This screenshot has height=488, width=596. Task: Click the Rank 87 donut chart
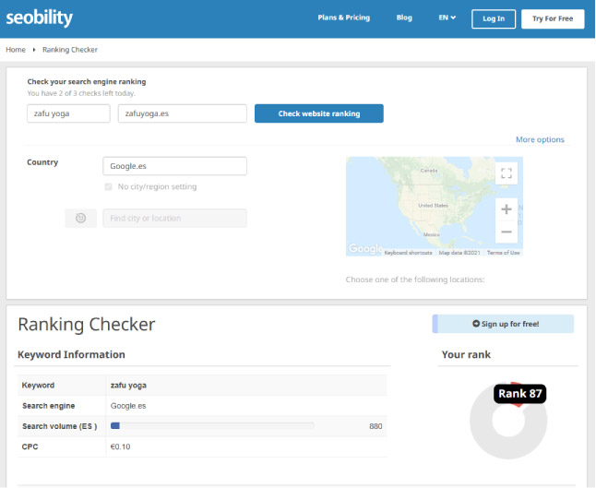pos(508,421)
